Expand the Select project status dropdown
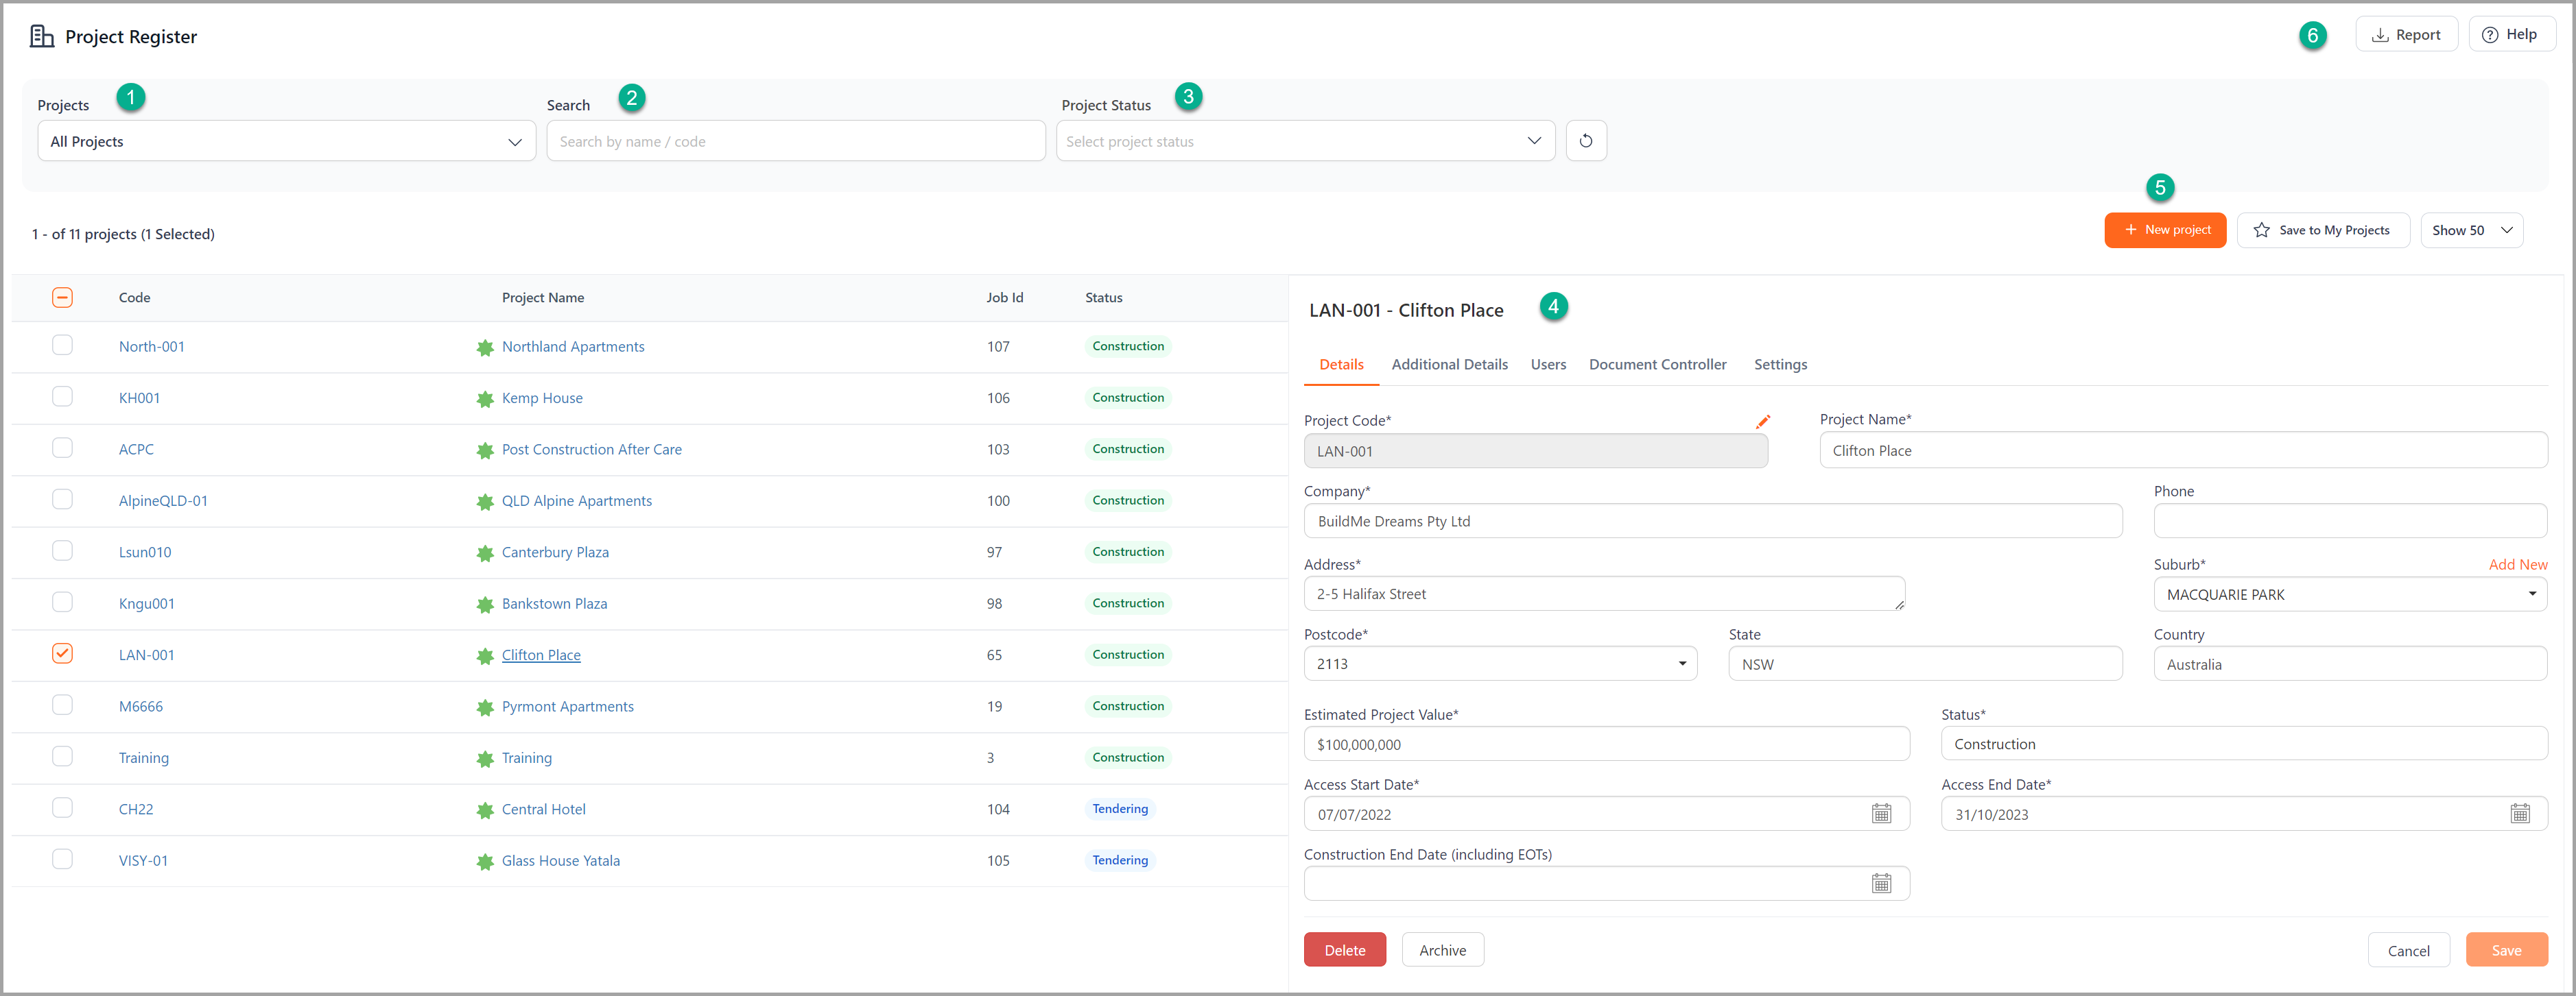This screenshot has height=996, width=2576. click(1305, 141)
